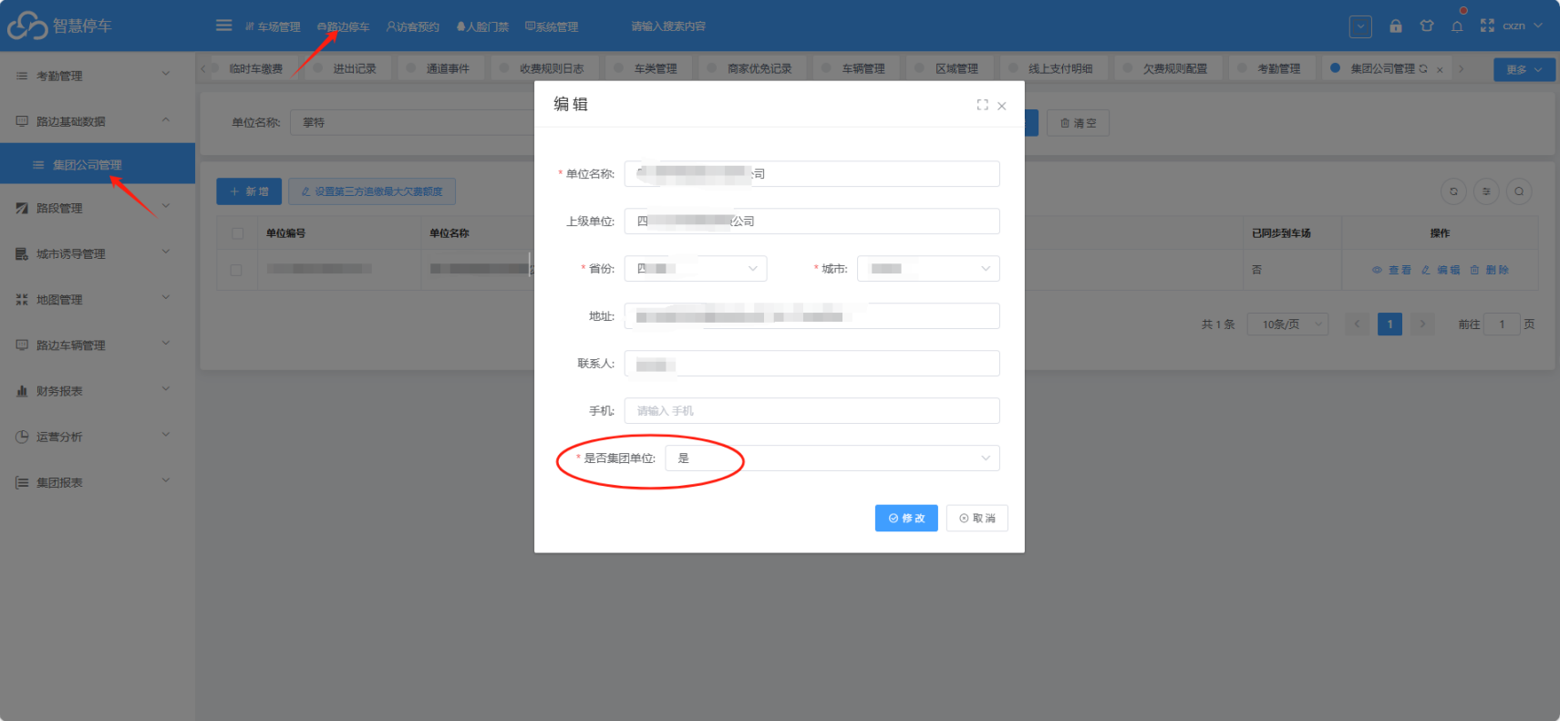Click the header search box 请输入搜索内容

click(x=668, y=26)
